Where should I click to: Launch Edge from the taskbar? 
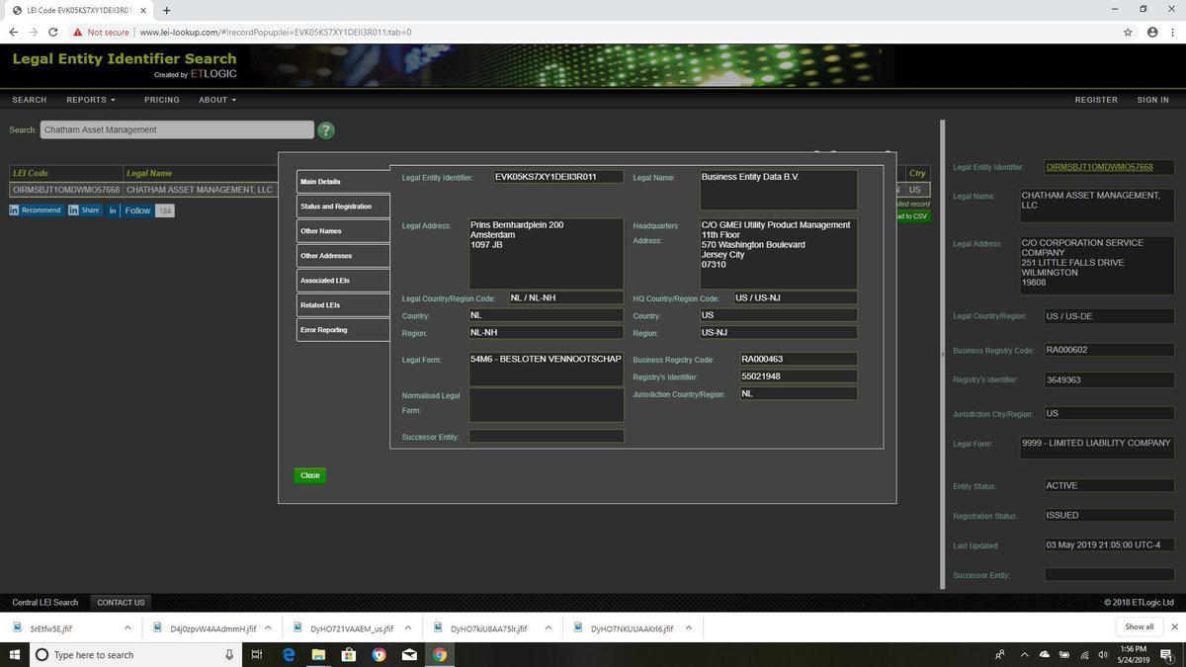tap(290, 654)
